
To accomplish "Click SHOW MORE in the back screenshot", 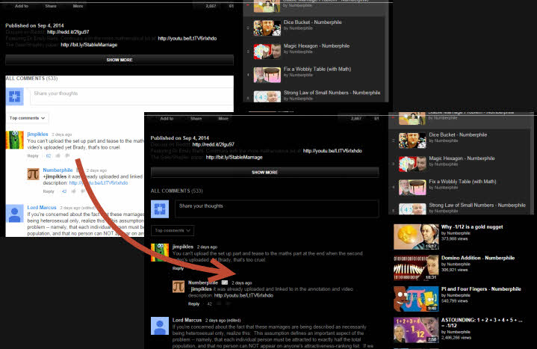I will tap(119, 60).
